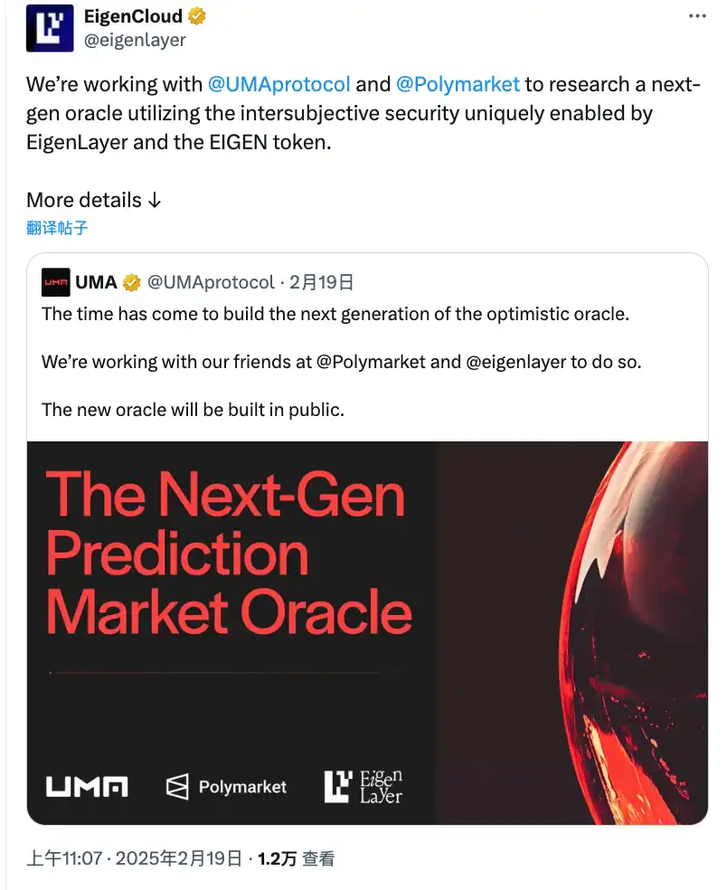Click the Next-Gen Prediction Market Oracle image
The width and height of the screenshot is (727, 890).
coord(367,631)
